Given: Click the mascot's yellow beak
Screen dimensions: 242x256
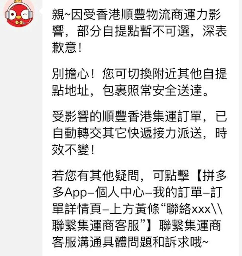Looking at the screenshot, I should tap(19, 17).
